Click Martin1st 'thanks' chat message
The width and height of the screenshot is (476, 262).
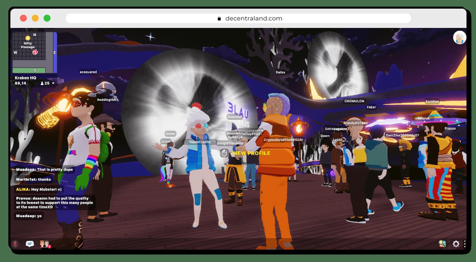point(33,179)
